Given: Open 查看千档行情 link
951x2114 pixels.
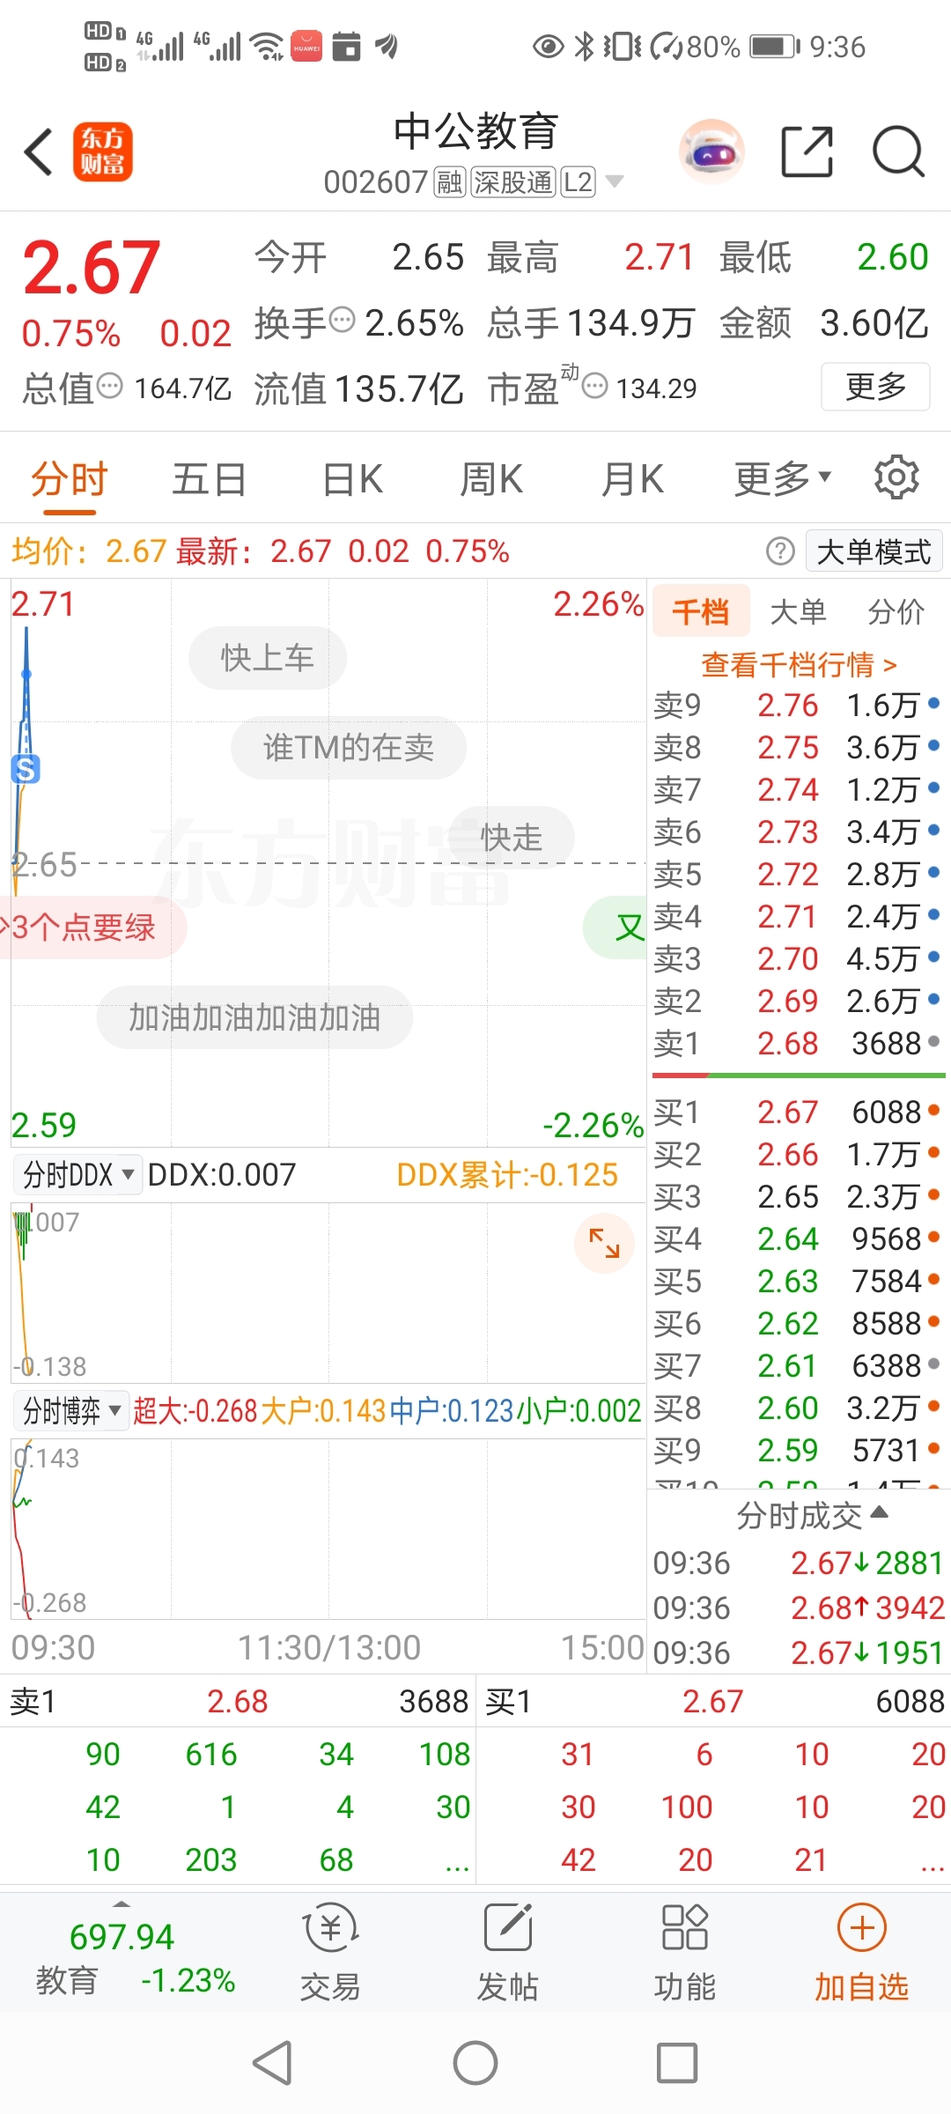Looking at the screenshot, I should click(799, 663).
